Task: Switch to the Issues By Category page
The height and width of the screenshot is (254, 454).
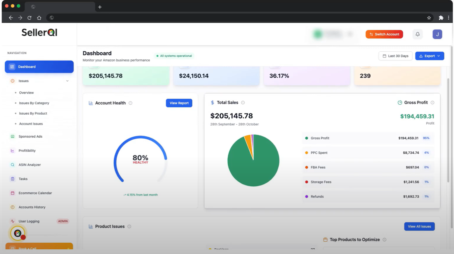Action: [x=34, y=103]
